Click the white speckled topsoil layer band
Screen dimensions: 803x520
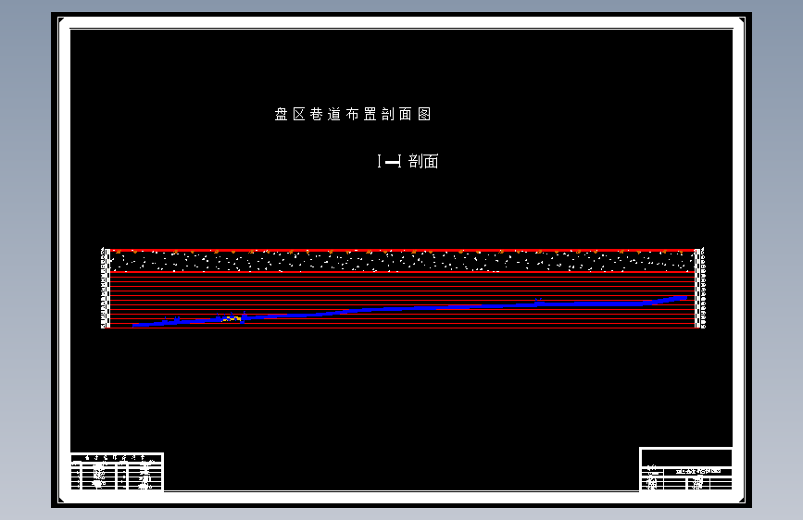click(x=403, y=262)
